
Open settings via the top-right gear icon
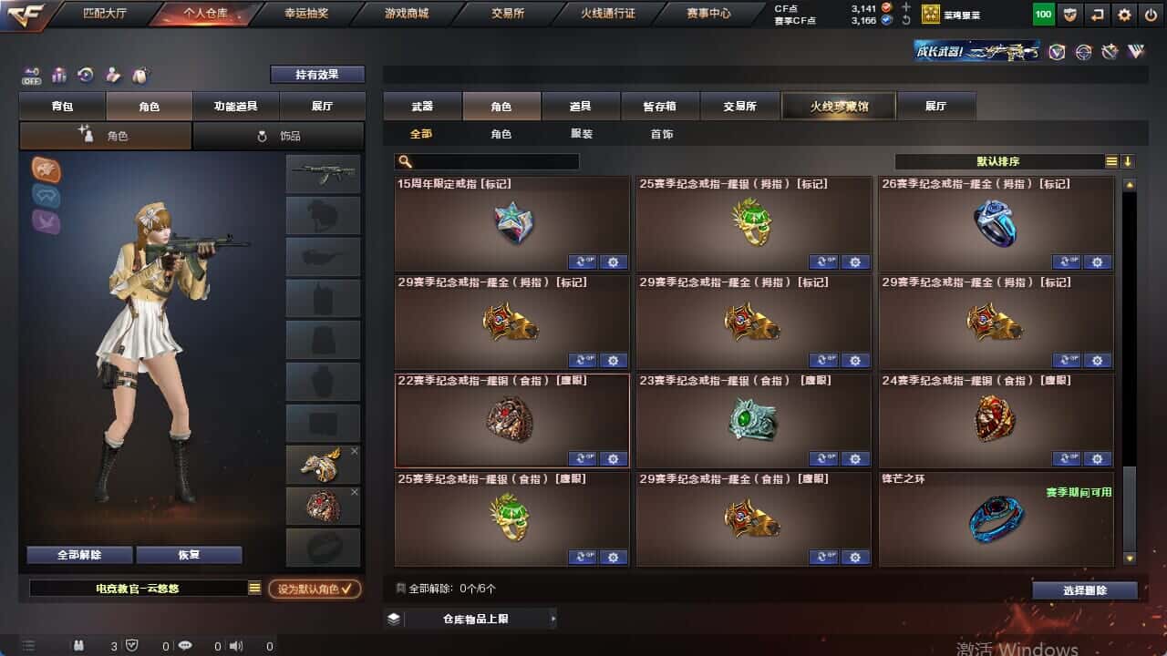[x=1124, y=15]
